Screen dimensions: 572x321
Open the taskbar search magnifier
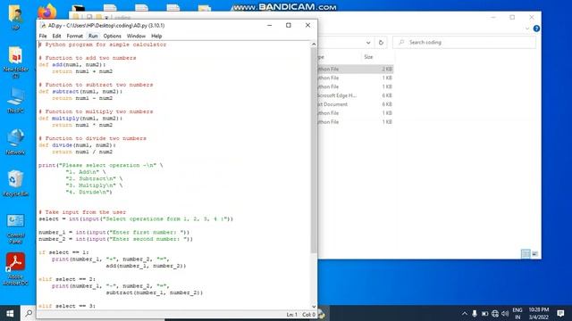coord(29,313)
